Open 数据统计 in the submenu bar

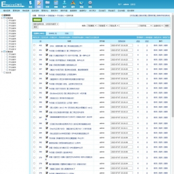[x=83, y=11]
